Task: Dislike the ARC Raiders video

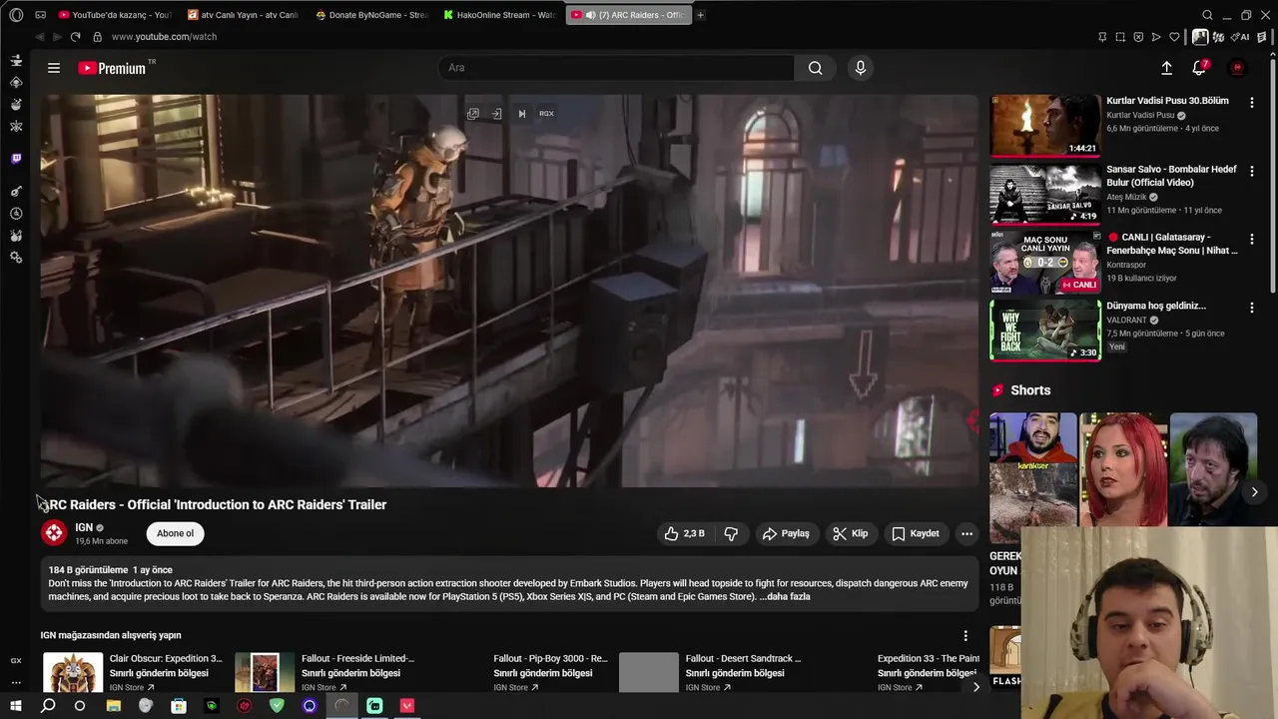Action: coord(731,534)
